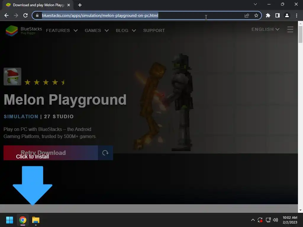Open network settings tray icon
303x227 pixels.
(x=268, y=220)
